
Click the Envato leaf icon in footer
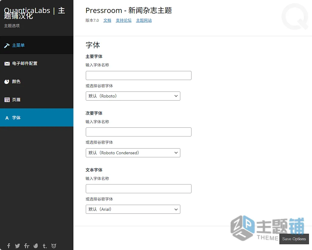pyautogui.click(x=36, y=246)
